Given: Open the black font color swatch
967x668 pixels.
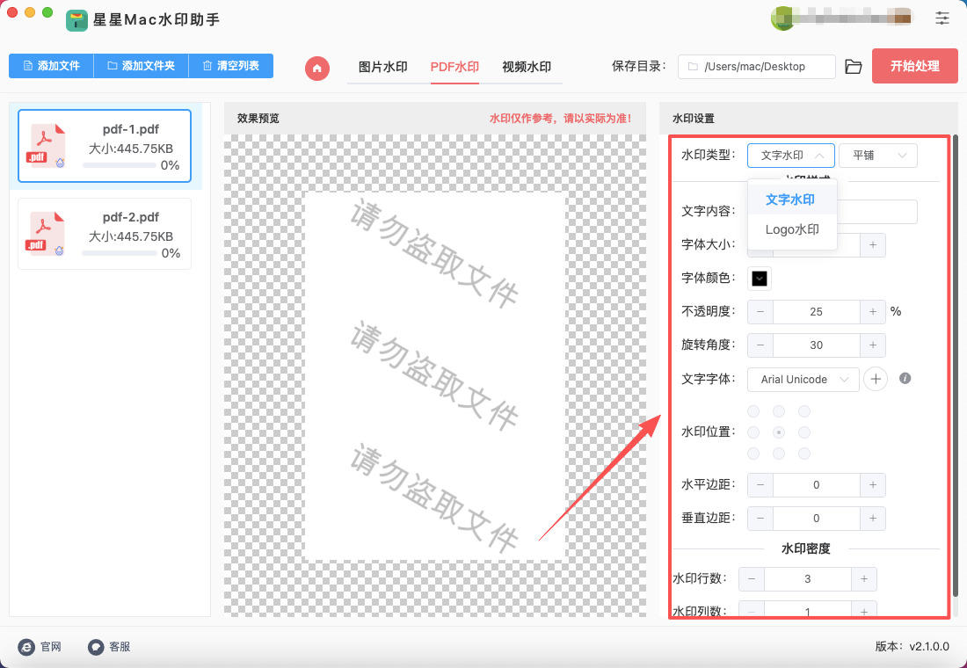Looking at the screenshot, I should click(760, 279).
